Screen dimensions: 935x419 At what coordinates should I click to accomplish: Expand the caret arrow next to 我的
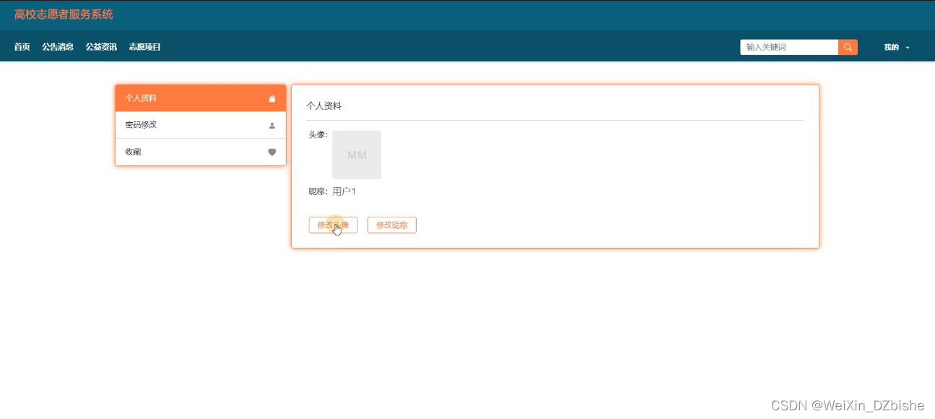point(908,48)
